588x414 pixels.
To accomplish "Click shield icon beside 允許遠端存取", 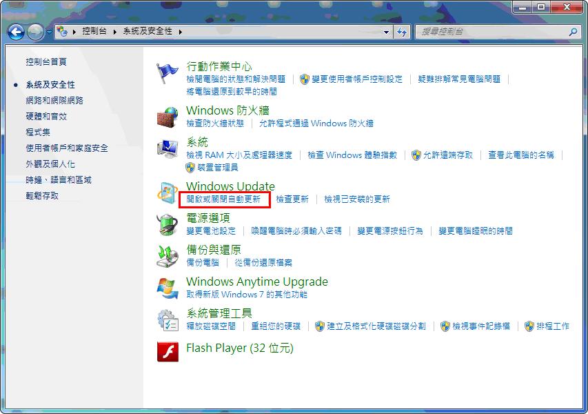I will point(416,155).
